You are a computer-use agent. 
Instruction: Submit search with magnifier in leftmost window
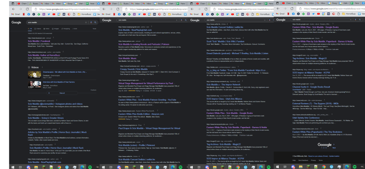(95, 22)
